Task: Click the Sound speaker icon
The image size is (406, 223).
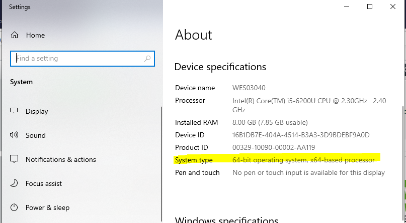Action: click(x=14, y=135)
